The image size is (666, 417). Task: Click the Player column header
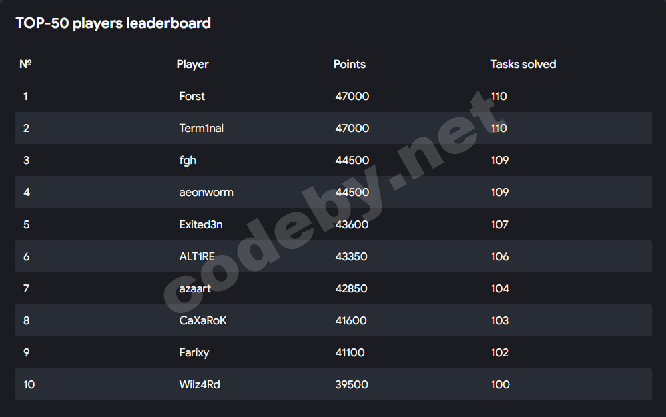coord(192,64)
